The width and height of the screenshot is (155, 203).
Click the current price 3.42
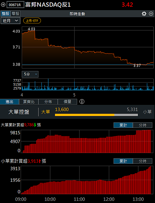pyautogui.click(x=127, y=5)
